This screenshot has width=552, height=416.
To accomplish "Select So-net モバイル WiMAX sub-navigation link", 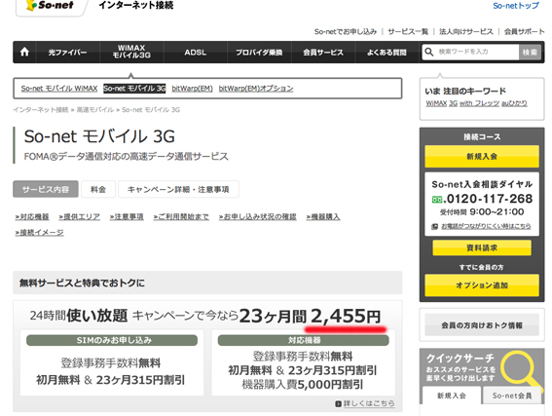I will tap(59, 89).
